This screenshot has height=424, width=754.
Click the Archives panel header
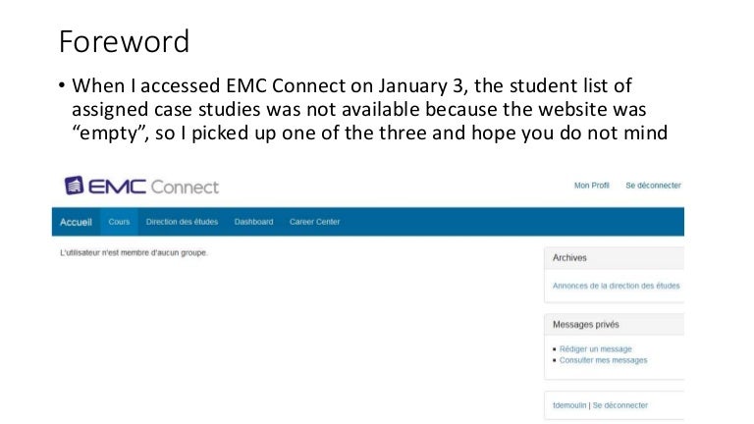[x=570, y=257]
